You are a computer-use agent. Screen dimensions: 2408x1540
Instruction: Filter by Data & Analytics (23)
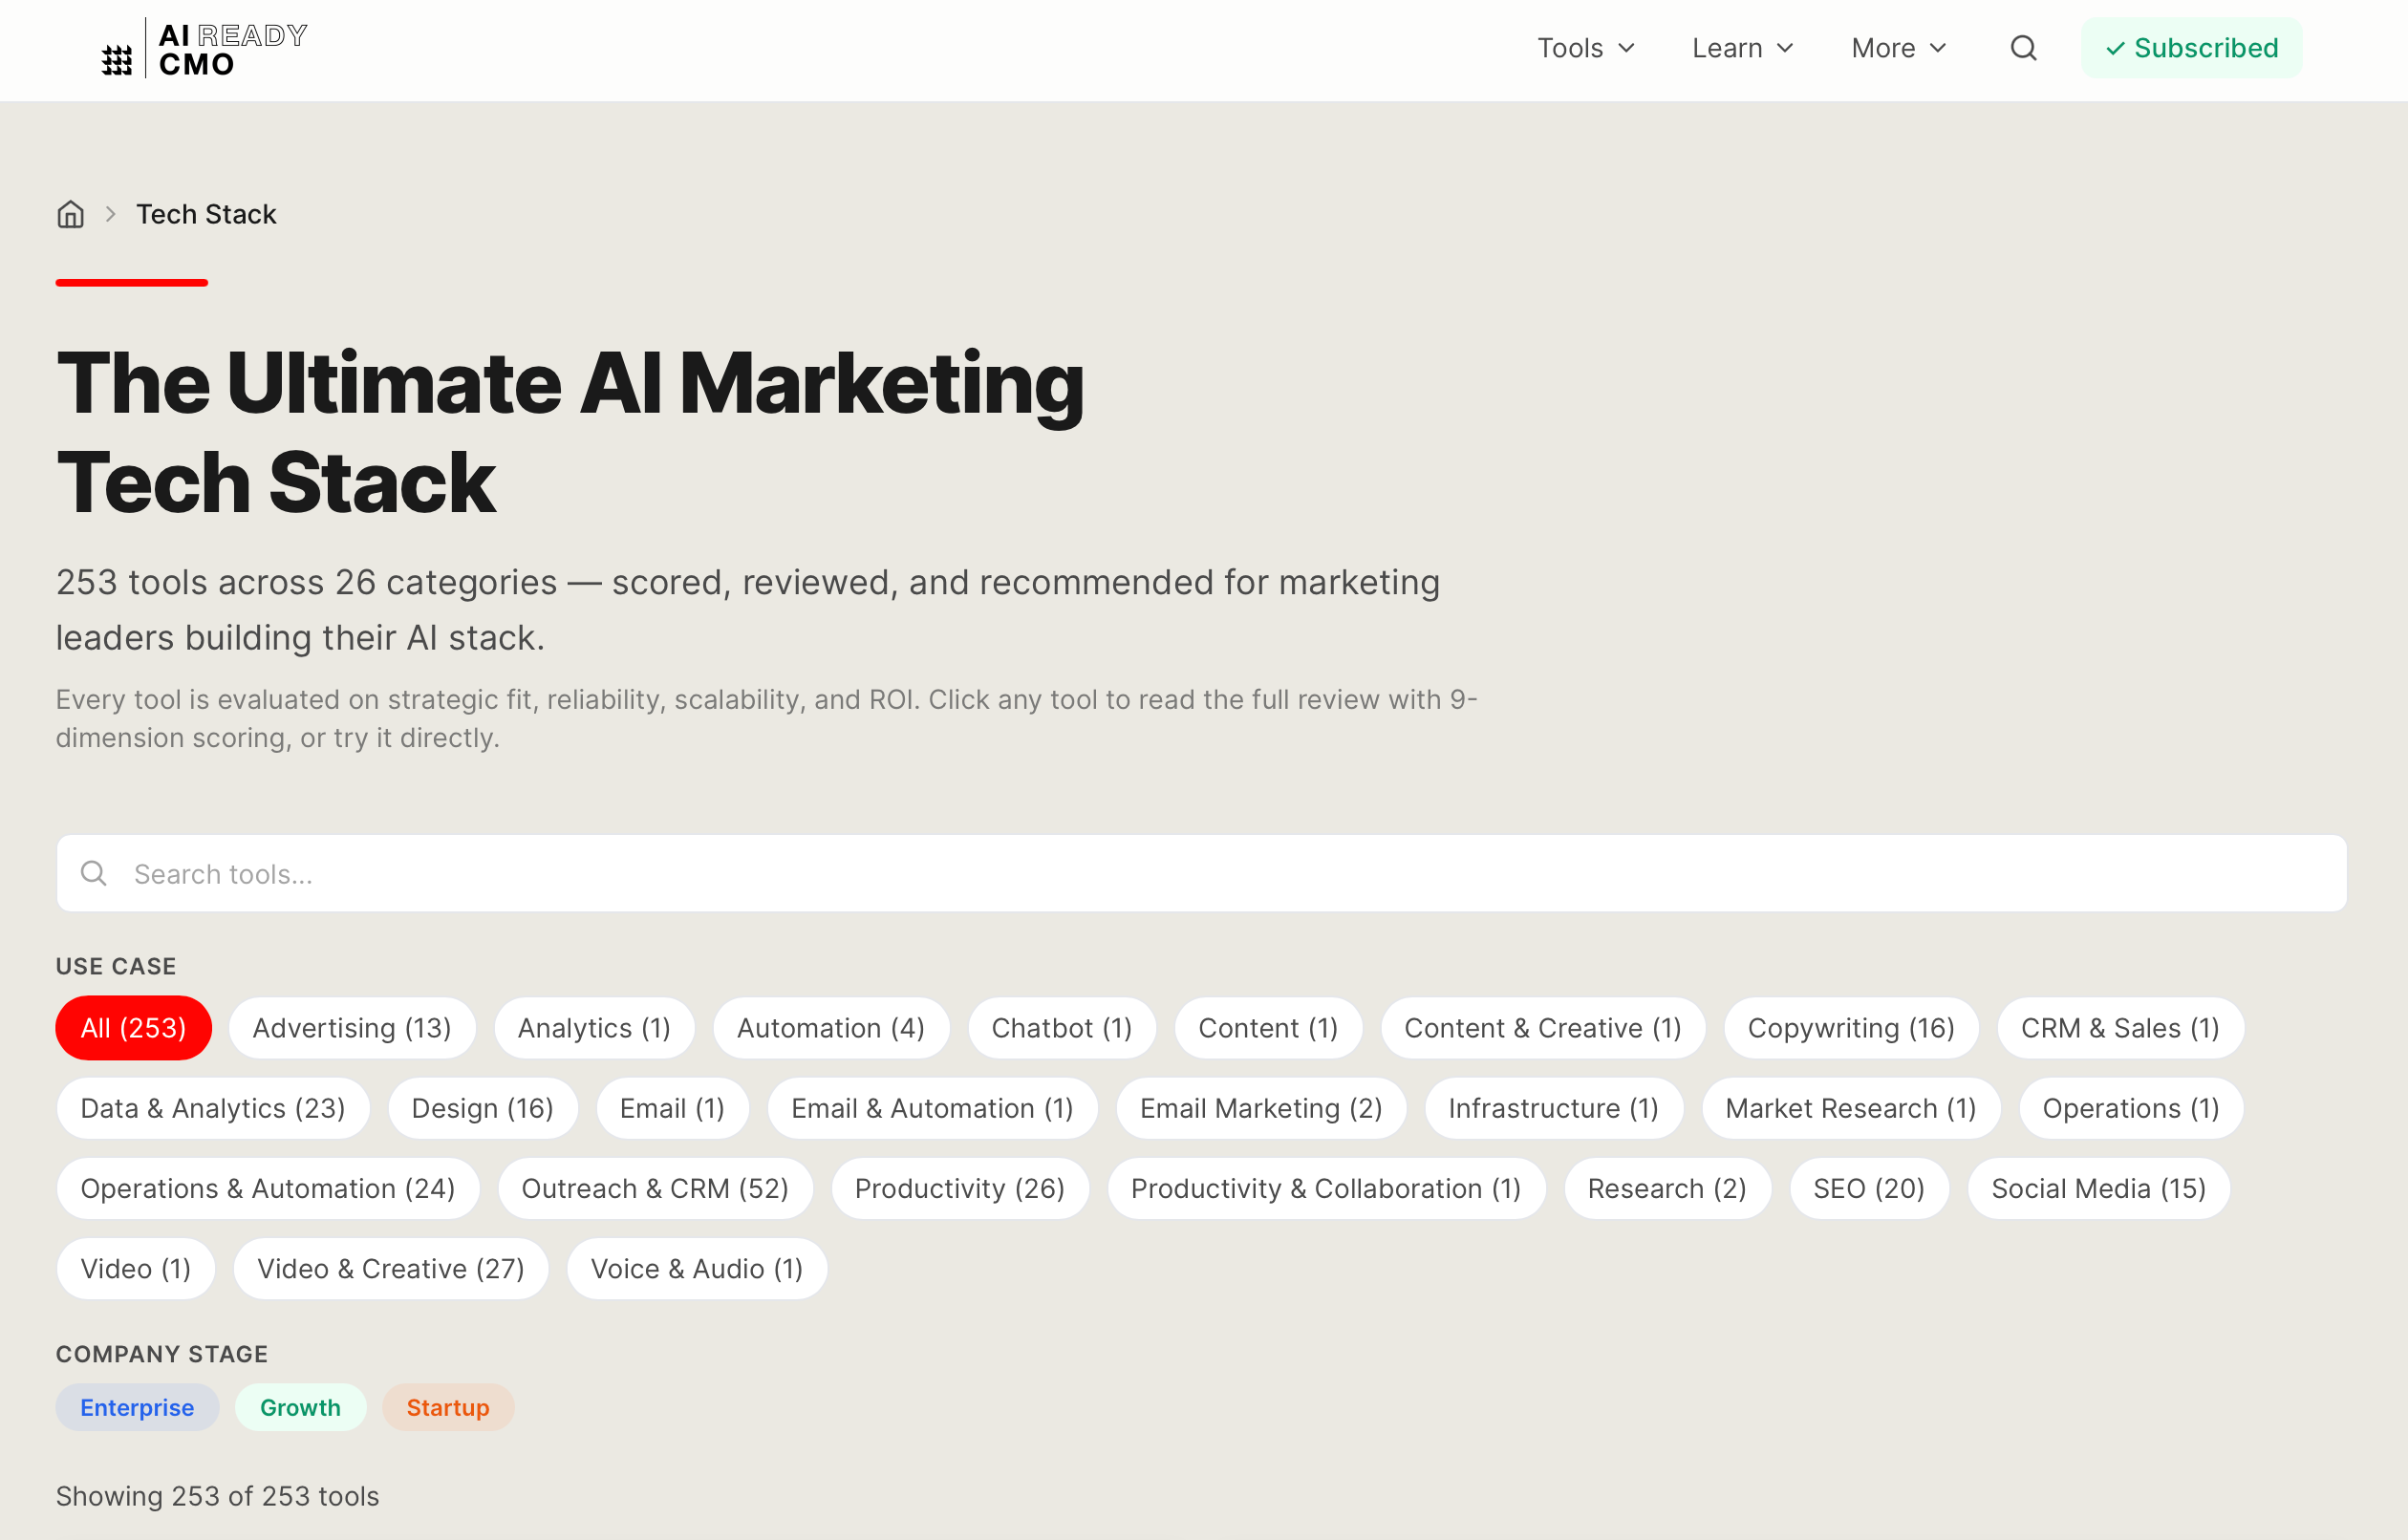tap(212, 1108)
